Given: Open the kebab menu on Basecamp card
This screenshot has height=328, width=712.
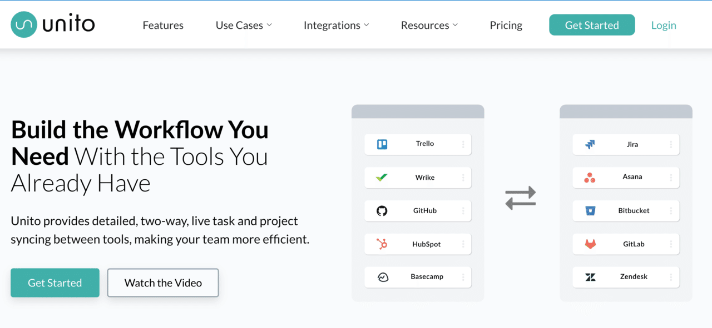Looking at the screenshot, I should [463, 277].
